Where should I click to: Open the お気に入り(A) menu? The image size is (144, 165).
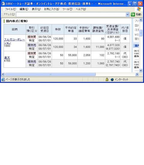52,9
